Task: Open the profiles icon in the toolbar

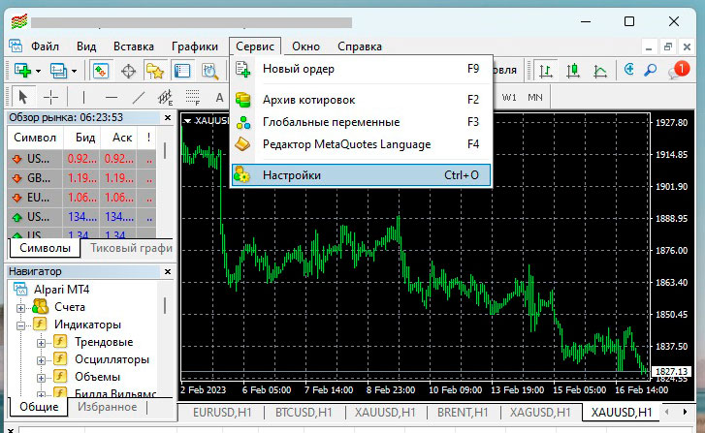Action: point(59,71)
